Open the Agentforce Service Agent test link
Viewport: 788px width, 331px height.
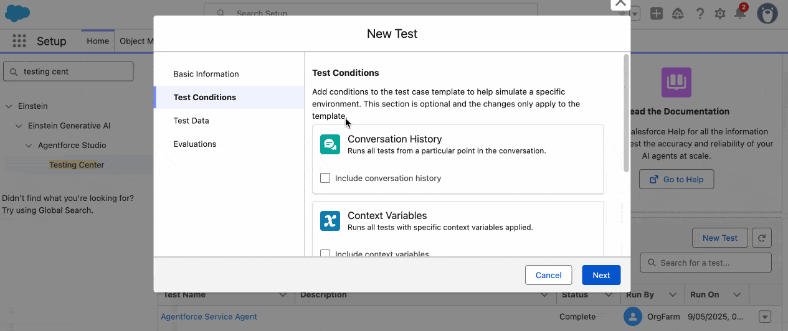point(209,317)
